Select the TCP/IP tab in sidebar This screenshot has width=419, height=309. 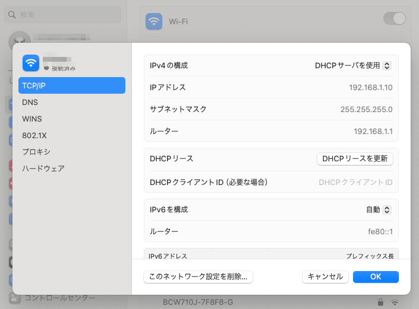coord(71,85)
